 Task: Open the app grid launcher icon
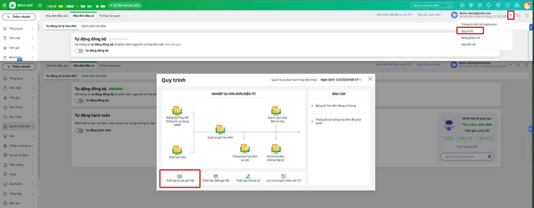pyautogui.click(x=4, y=5)
